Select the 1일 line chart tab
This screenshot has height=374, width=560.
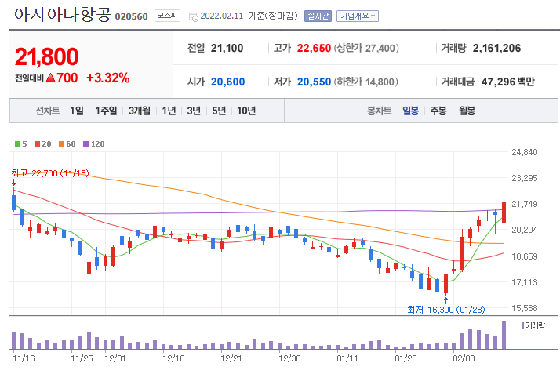[76, 111]
